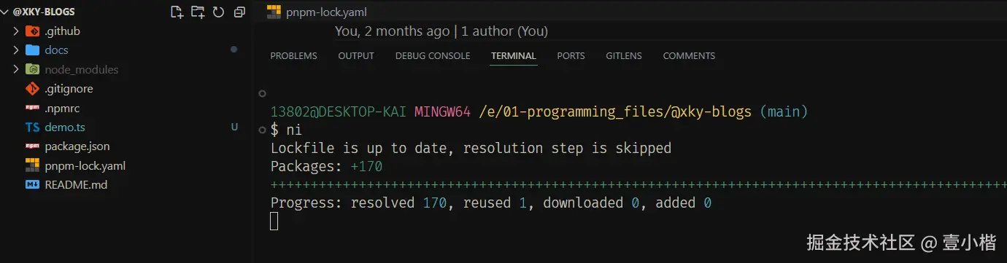The image size is (1007, 263).
Task: Click the '$ ni' command text
Action: [x=286, y=130]
